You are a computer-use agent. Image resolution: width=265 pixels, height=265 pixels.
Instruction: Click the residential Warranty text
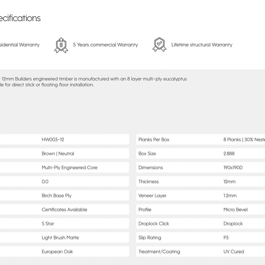[x=20, y=45]
